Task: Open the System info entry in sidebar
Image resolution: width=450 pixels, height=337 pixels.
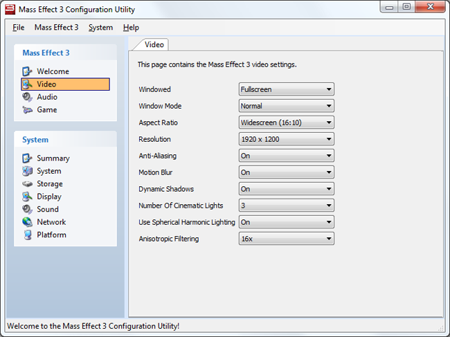Action: [x=48, y=171]
